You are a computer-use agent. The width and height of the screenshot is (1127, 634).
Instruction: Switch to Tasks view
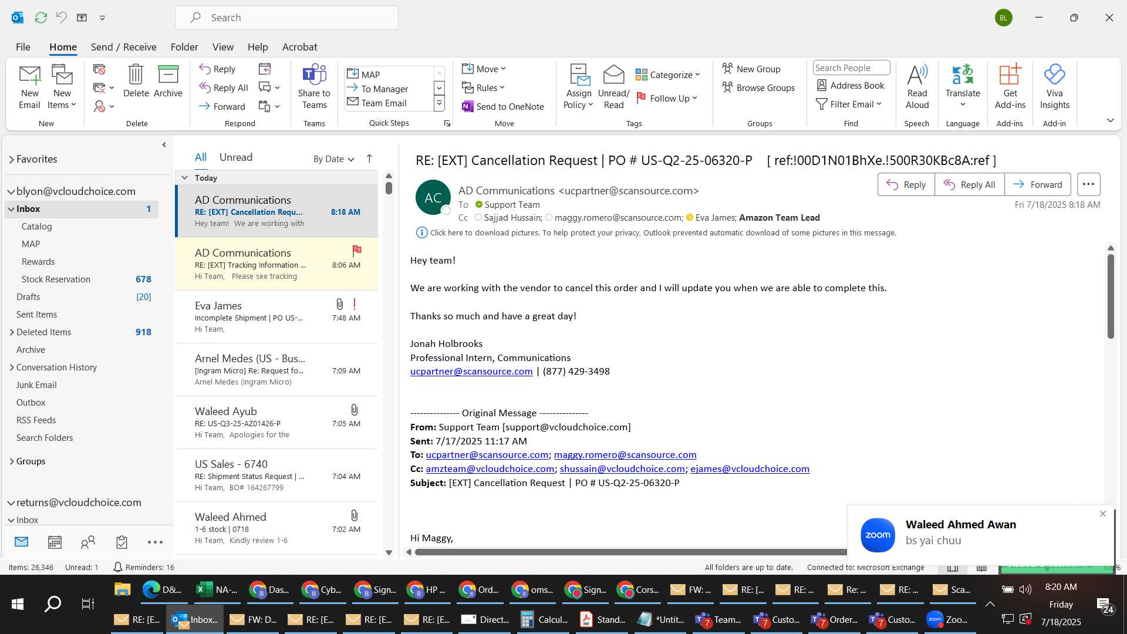click(x=122, y=542)
